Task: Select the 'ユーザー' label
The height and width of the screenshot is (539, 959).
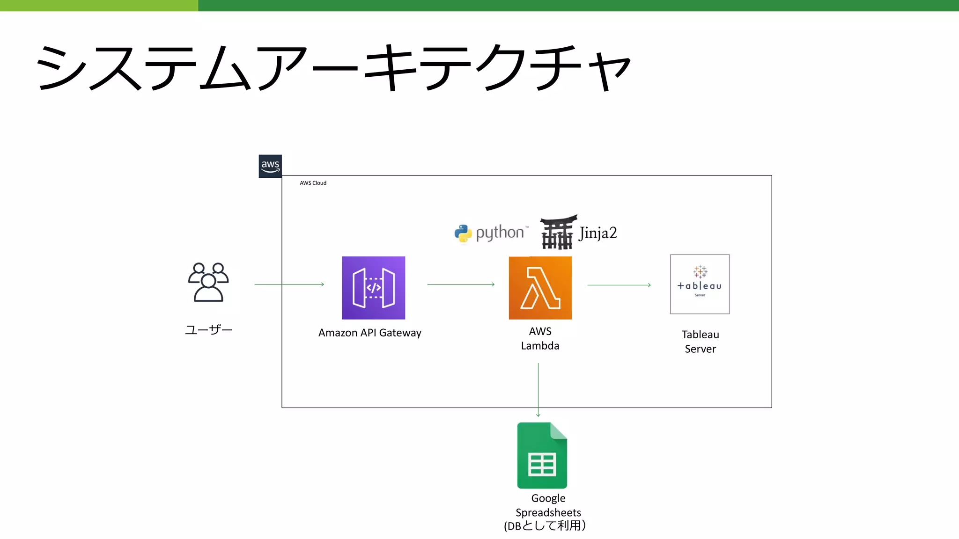Action: 208,330
